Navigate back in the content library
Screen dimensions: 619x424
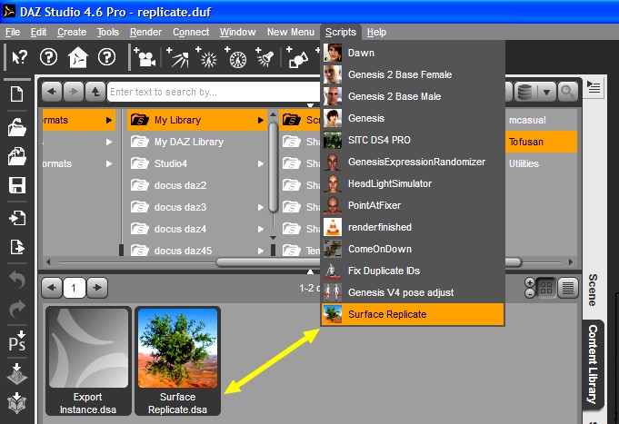(x=51, y=92)
